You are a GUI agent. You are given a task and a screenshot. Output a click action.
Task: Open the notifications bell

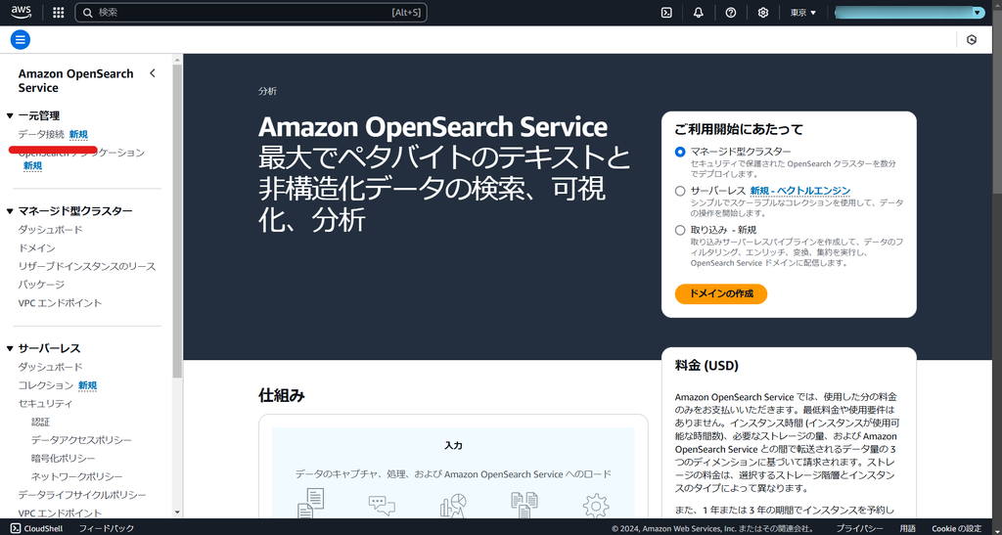[x=699, y=12]
